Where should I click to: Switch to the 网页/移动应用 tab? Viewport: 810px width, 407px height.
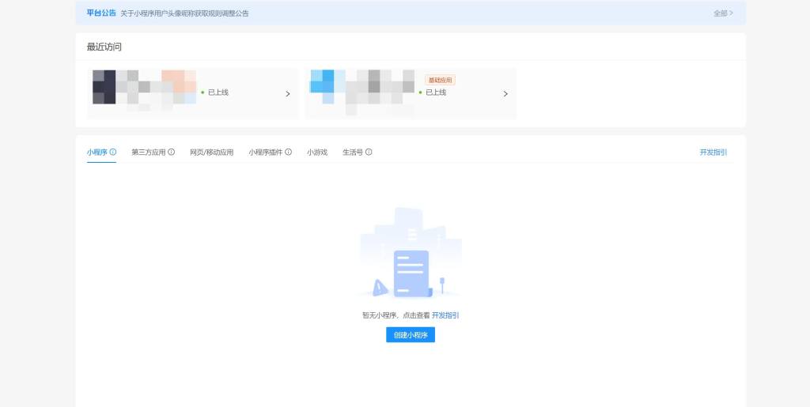pyautogui.click(x=211, y=153)
